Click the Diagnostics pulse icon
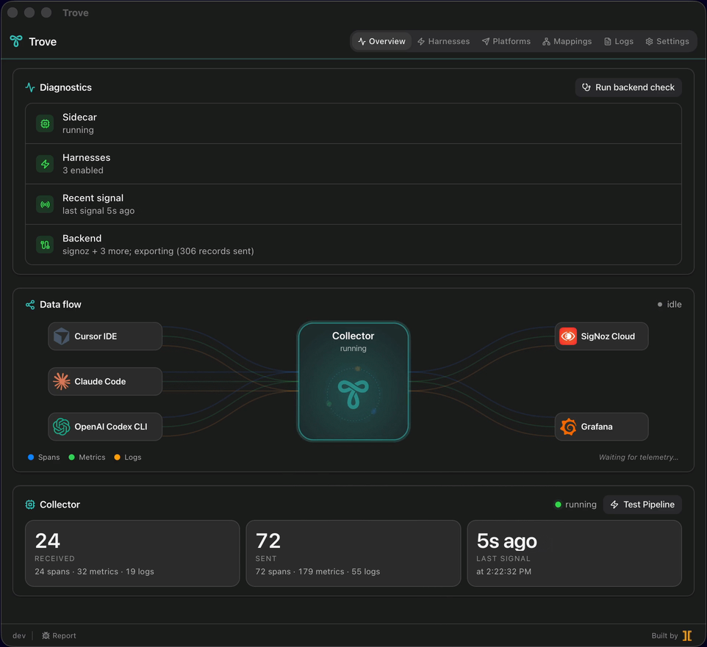The image size is (707, 647). (x=30, y=87)
